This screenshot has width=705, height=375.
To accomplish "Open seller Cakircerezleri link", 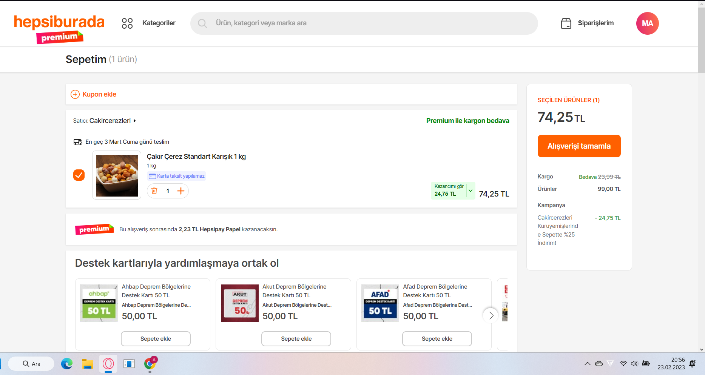I will [110, 121].
